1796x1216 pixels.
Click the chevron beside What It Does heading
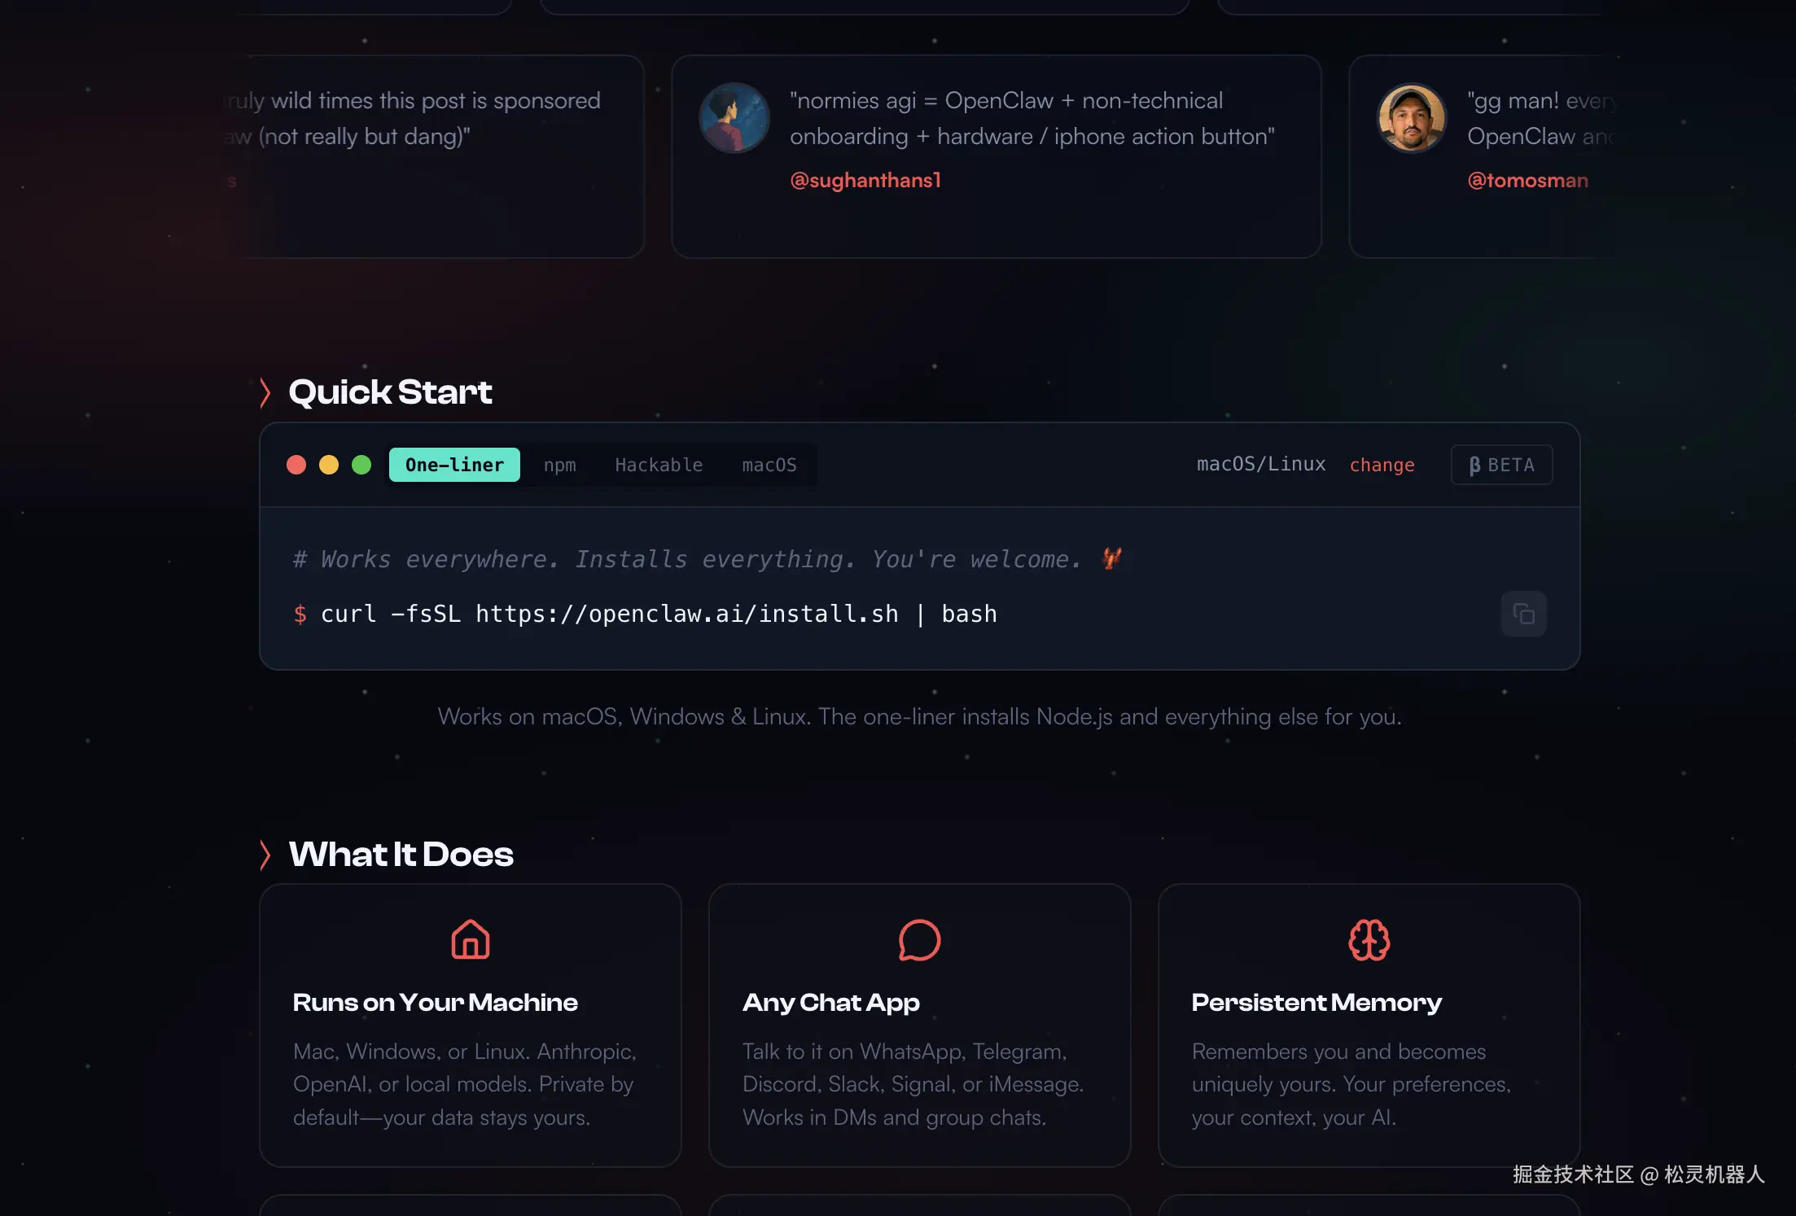point(265,855)
